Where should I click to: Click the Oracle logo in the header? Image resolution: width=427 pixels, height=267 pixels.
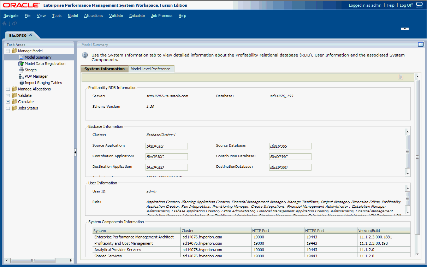(21, 5)
